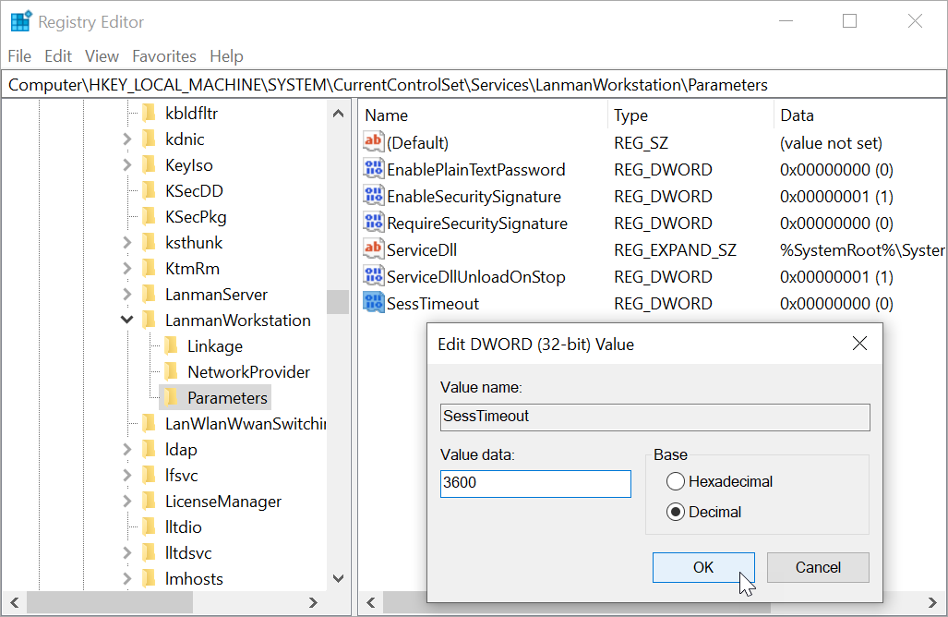Select the Linkage subkey in tree
Screen dimensions: 948x617
click(x=214, y=346)
